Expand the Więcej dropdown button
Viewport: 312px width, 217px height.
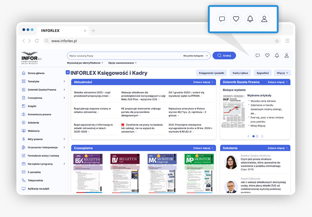click(x=282, y=73)
